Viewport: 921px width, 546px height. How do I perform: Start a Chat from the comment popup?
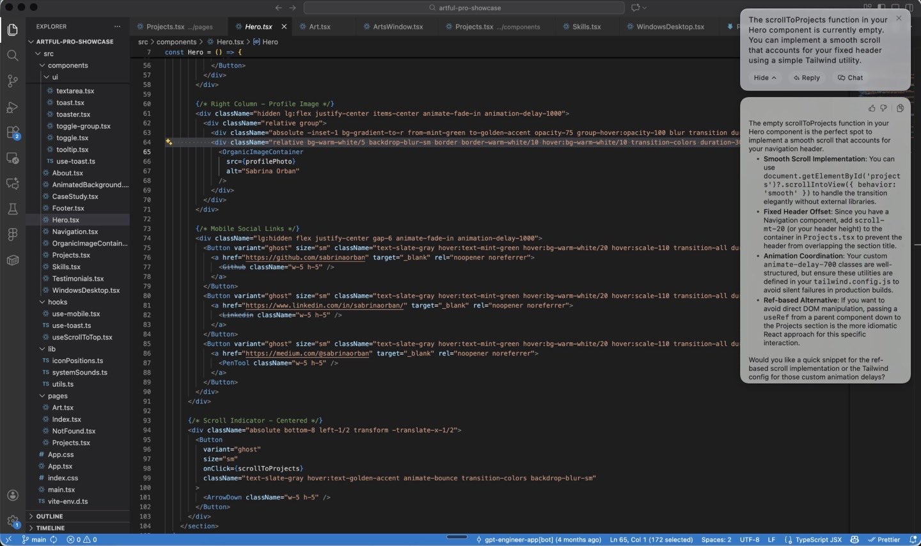pos(851,77)
